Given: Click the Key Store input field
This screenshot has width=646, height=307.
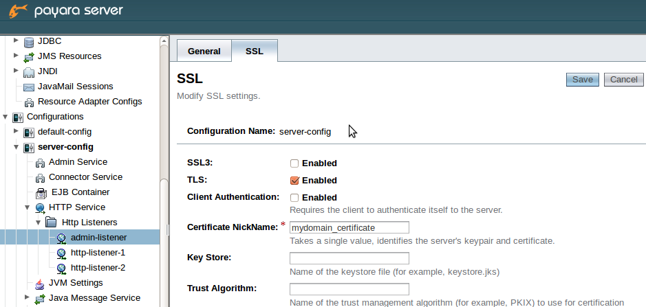Looking at the screenshot, I should click(349, 258).
